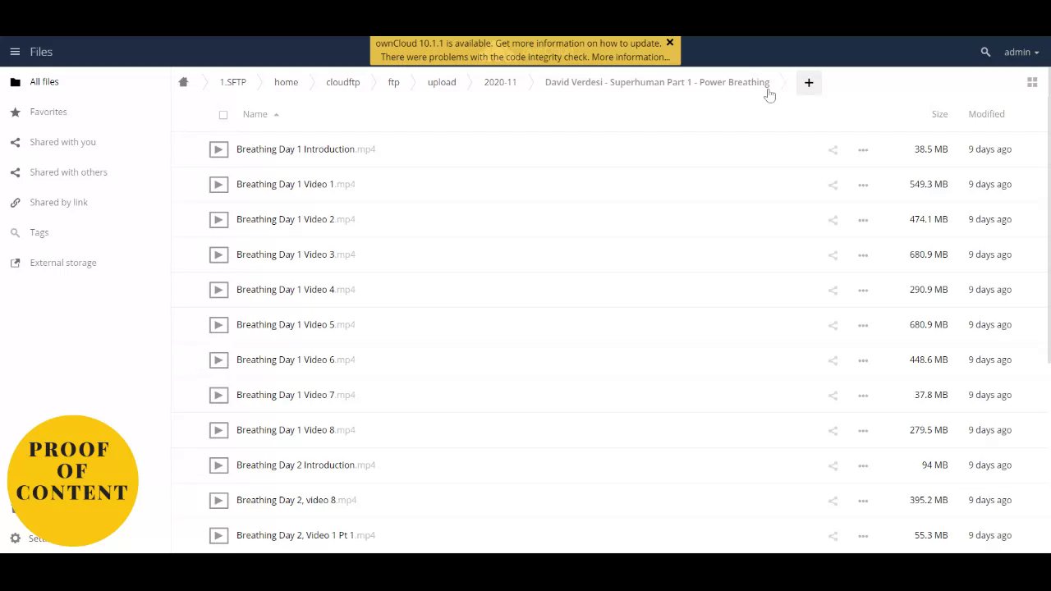This screenshot has width=1051, height=591.
Task: Share Breathing Day 1 Video 6
Action: pyautogui.click(x=833, y=360)
